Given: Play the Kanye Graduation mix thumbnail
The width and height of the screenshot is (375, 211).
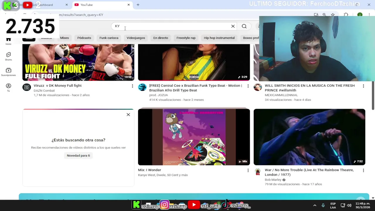Looking at the screenshot, I should [x=194, y=137].
